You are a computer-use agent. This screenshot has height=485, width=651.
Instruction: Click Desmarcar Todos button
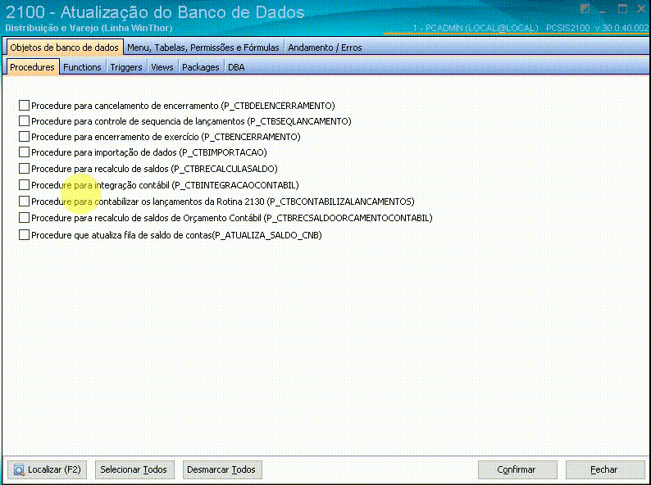point(222,469)
